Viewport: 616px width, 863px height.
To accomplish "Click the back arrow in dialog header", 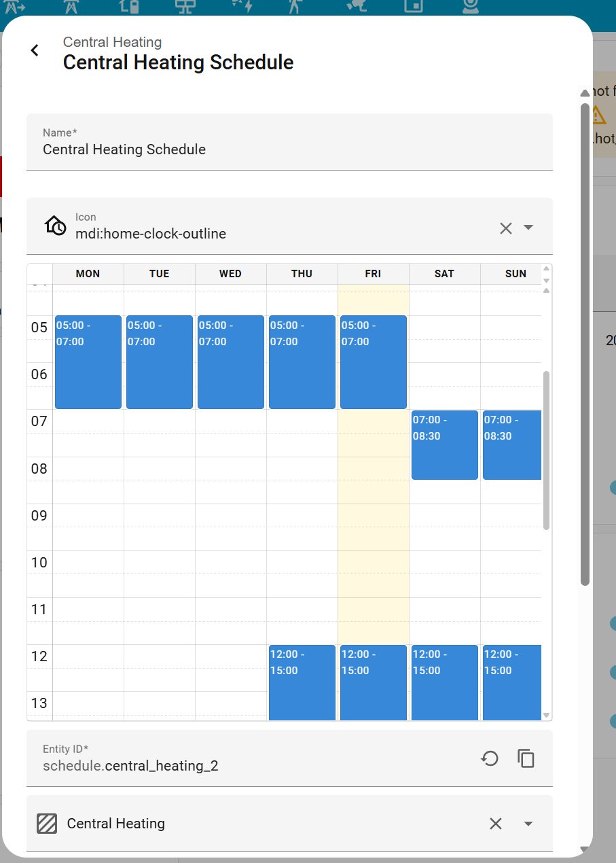I will click(35, 51).
